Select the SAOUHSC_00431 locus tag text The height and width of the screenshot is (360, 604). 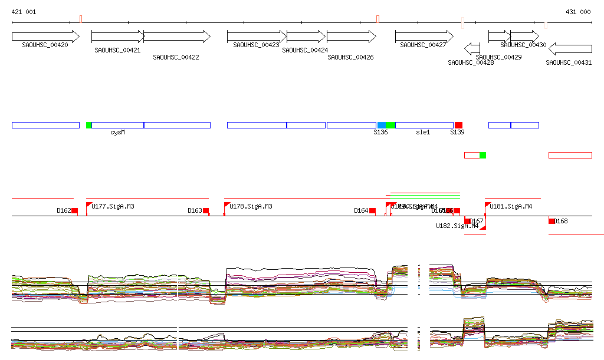[x=569, y=62]
